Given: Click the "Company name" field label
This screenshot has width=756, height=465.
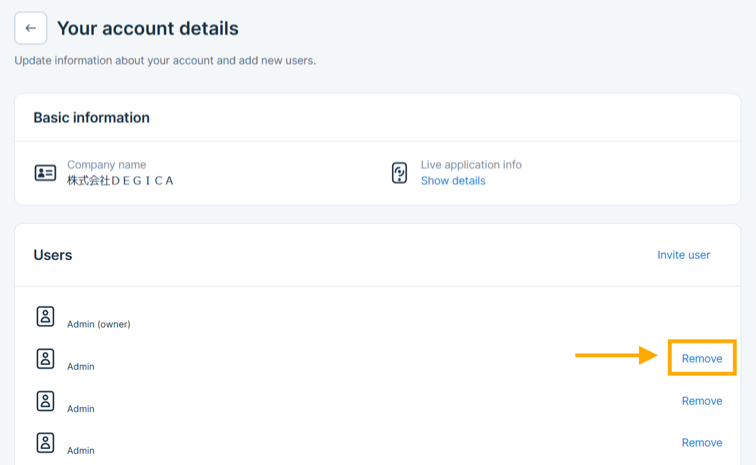Looking at the screenshot, I should (x=107, y=165).
